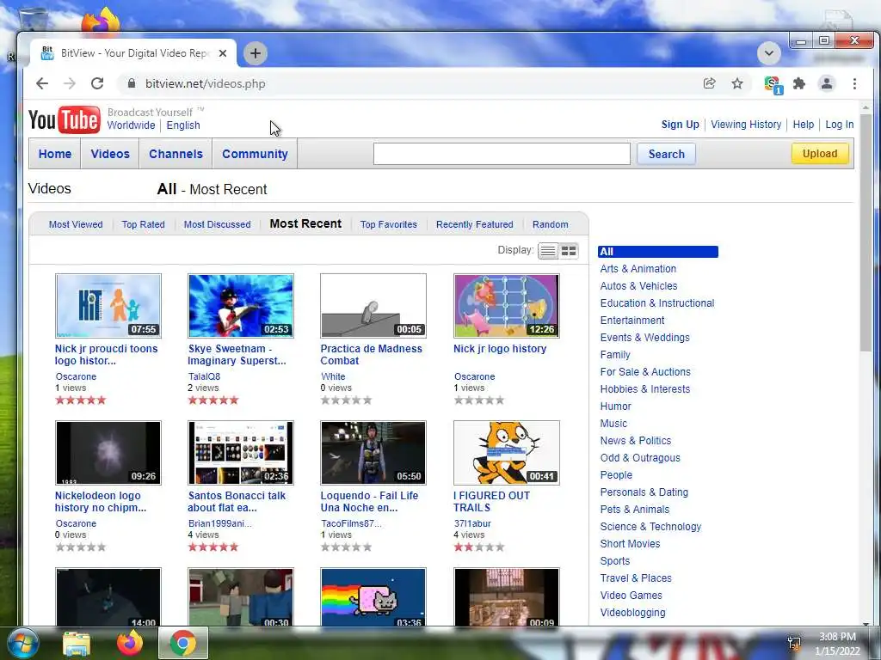Select Most Discussed tab

pyautogui.click(x=218, y=224)
